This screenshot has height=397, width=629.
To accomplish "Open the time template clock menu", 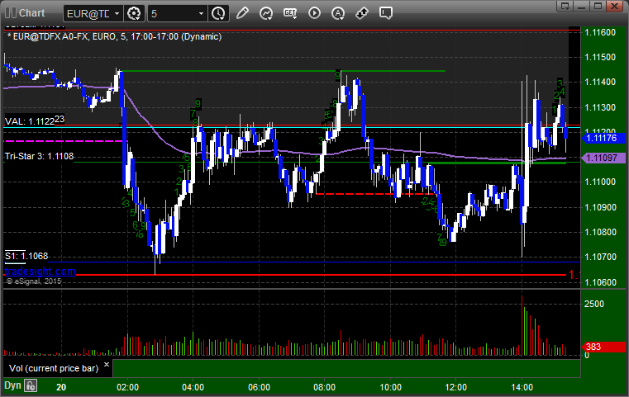I will coord(219,14).
